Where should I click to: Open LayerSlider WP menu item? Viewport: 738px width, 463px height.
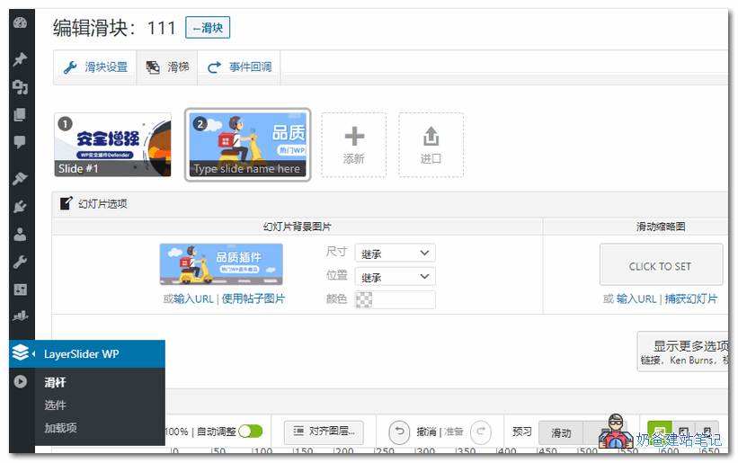pos(87,354)
